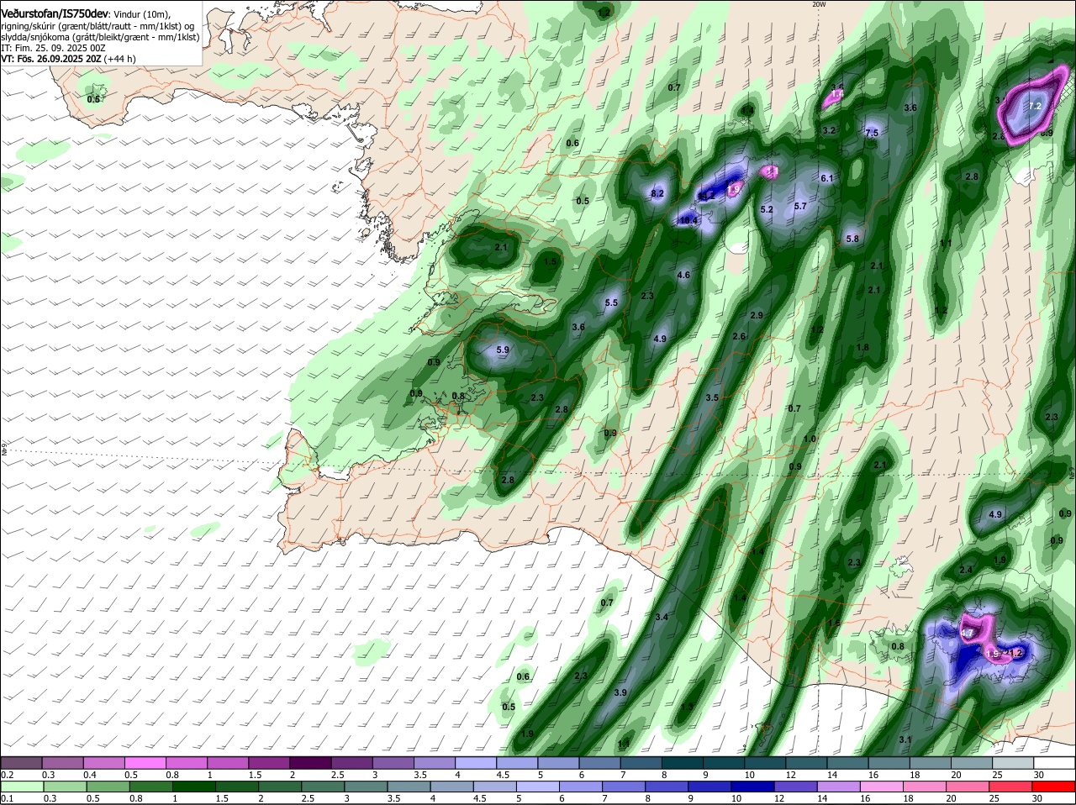Click the 20W longitude label at the top
The image size is (1076, 805).
pyautogui.click(x=820, y=4)
